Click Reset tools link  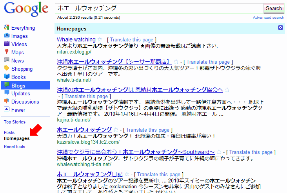click(15, 147)
